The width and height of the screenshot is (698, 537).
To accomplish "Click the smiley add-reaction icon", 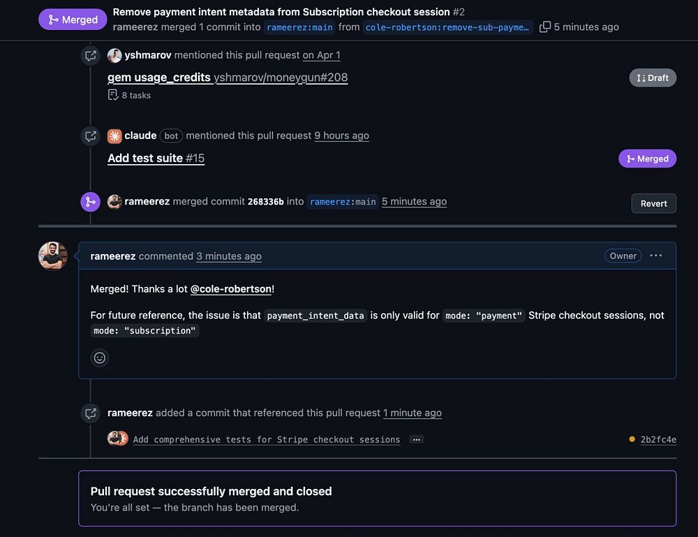I will [100, 358].
